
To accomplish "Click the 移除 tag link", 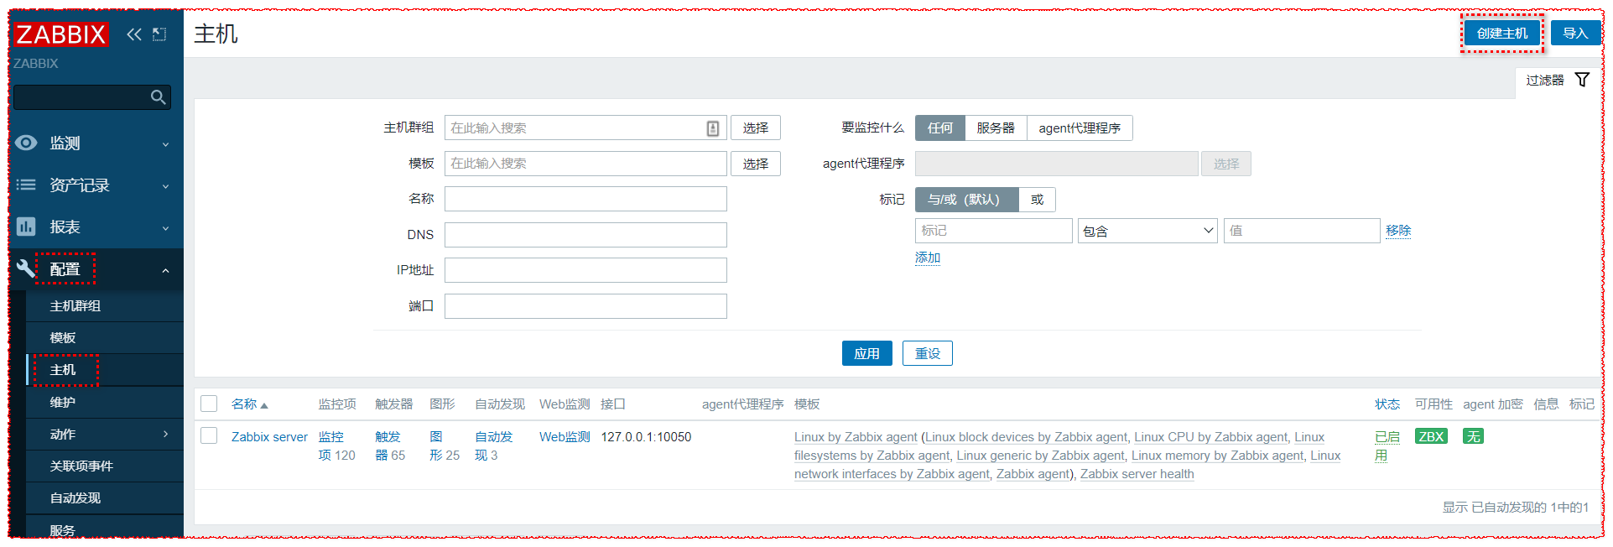I will pos(1398,230).
